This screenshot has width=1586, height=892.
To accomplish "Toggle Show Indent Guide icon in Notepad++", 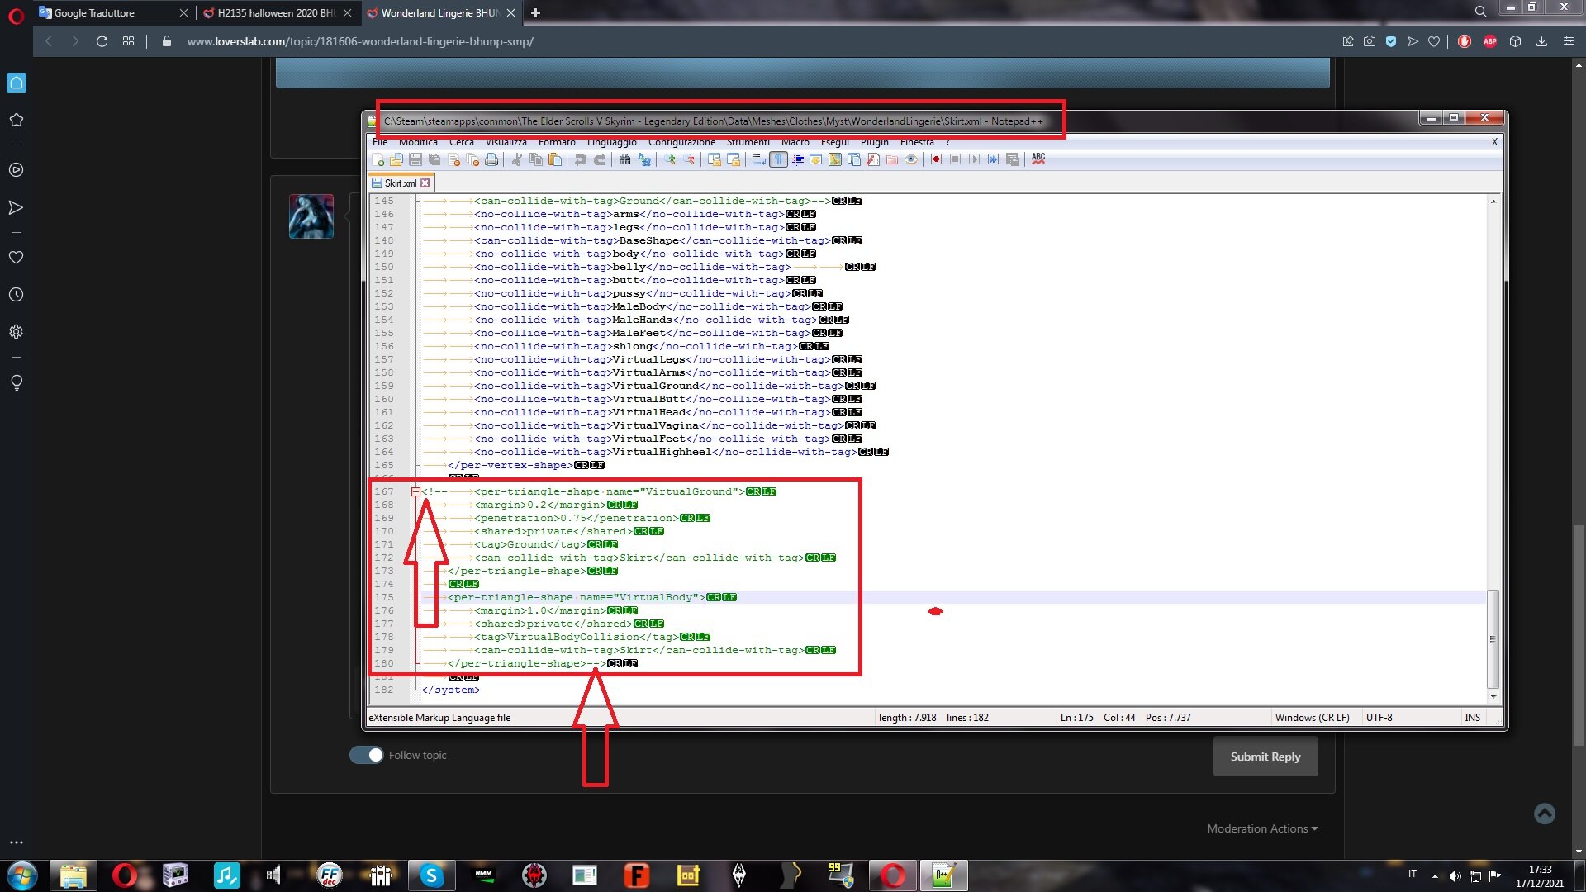I will click(x=797, y=159).
